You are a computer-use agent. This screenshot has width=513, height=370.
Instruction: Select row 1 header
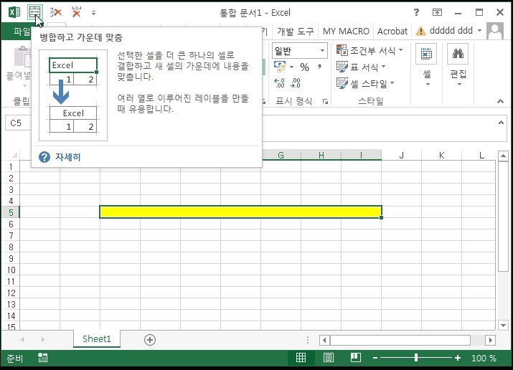pyautogui.click(x=11, y=166)
